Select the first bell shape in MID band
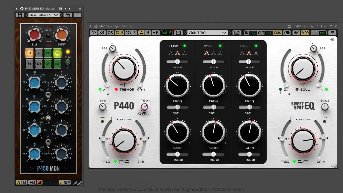 207,53
